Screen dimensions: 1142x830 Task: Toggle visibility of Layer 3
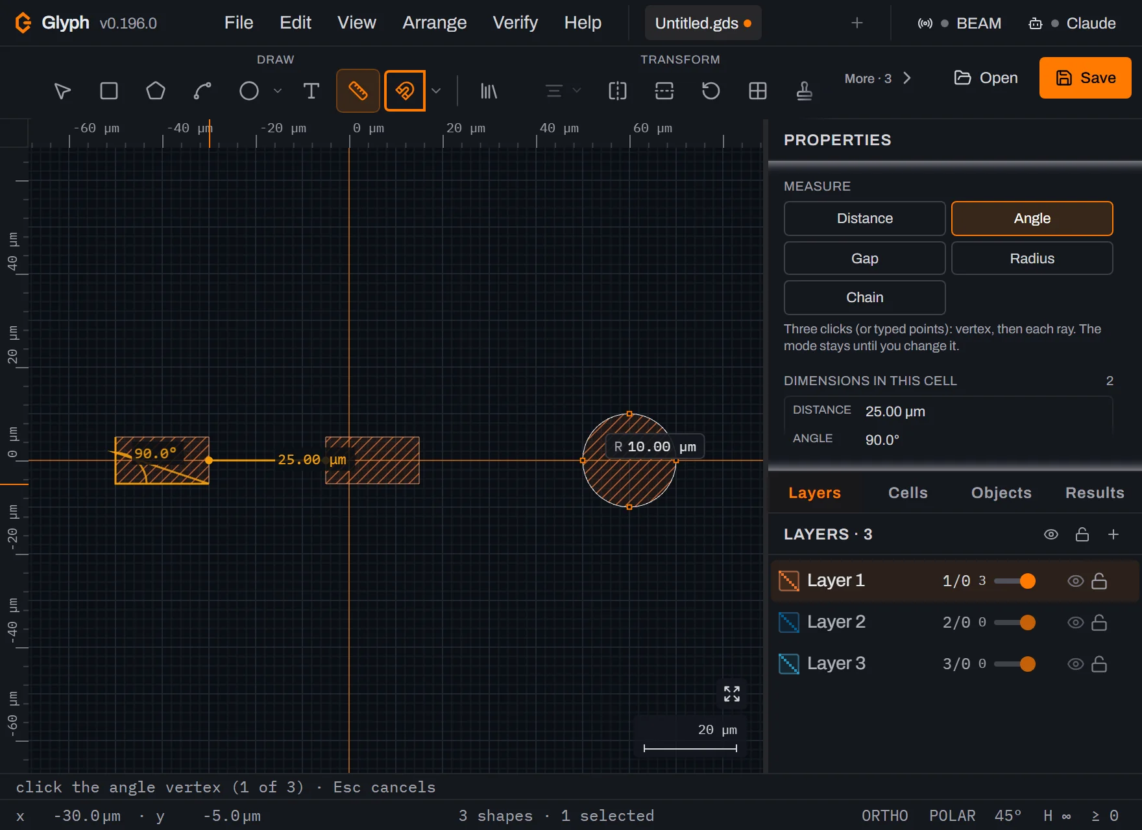(1076, 664)
